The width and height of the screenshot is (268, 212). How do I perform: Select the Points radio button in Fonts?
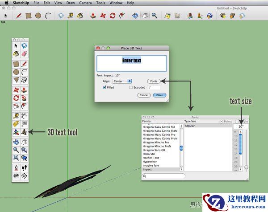point(221,122)
